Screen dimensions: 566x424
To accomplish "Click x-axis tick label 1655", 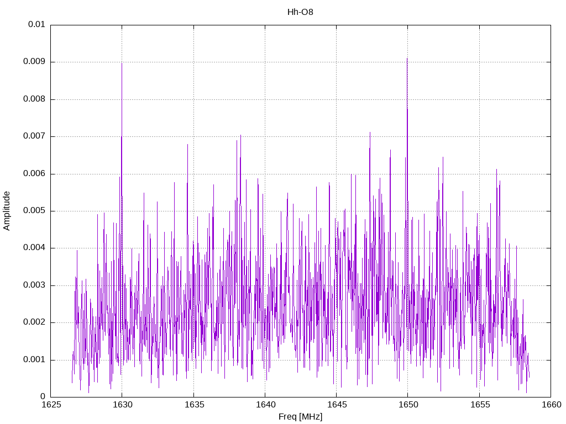I will point(480,405).
